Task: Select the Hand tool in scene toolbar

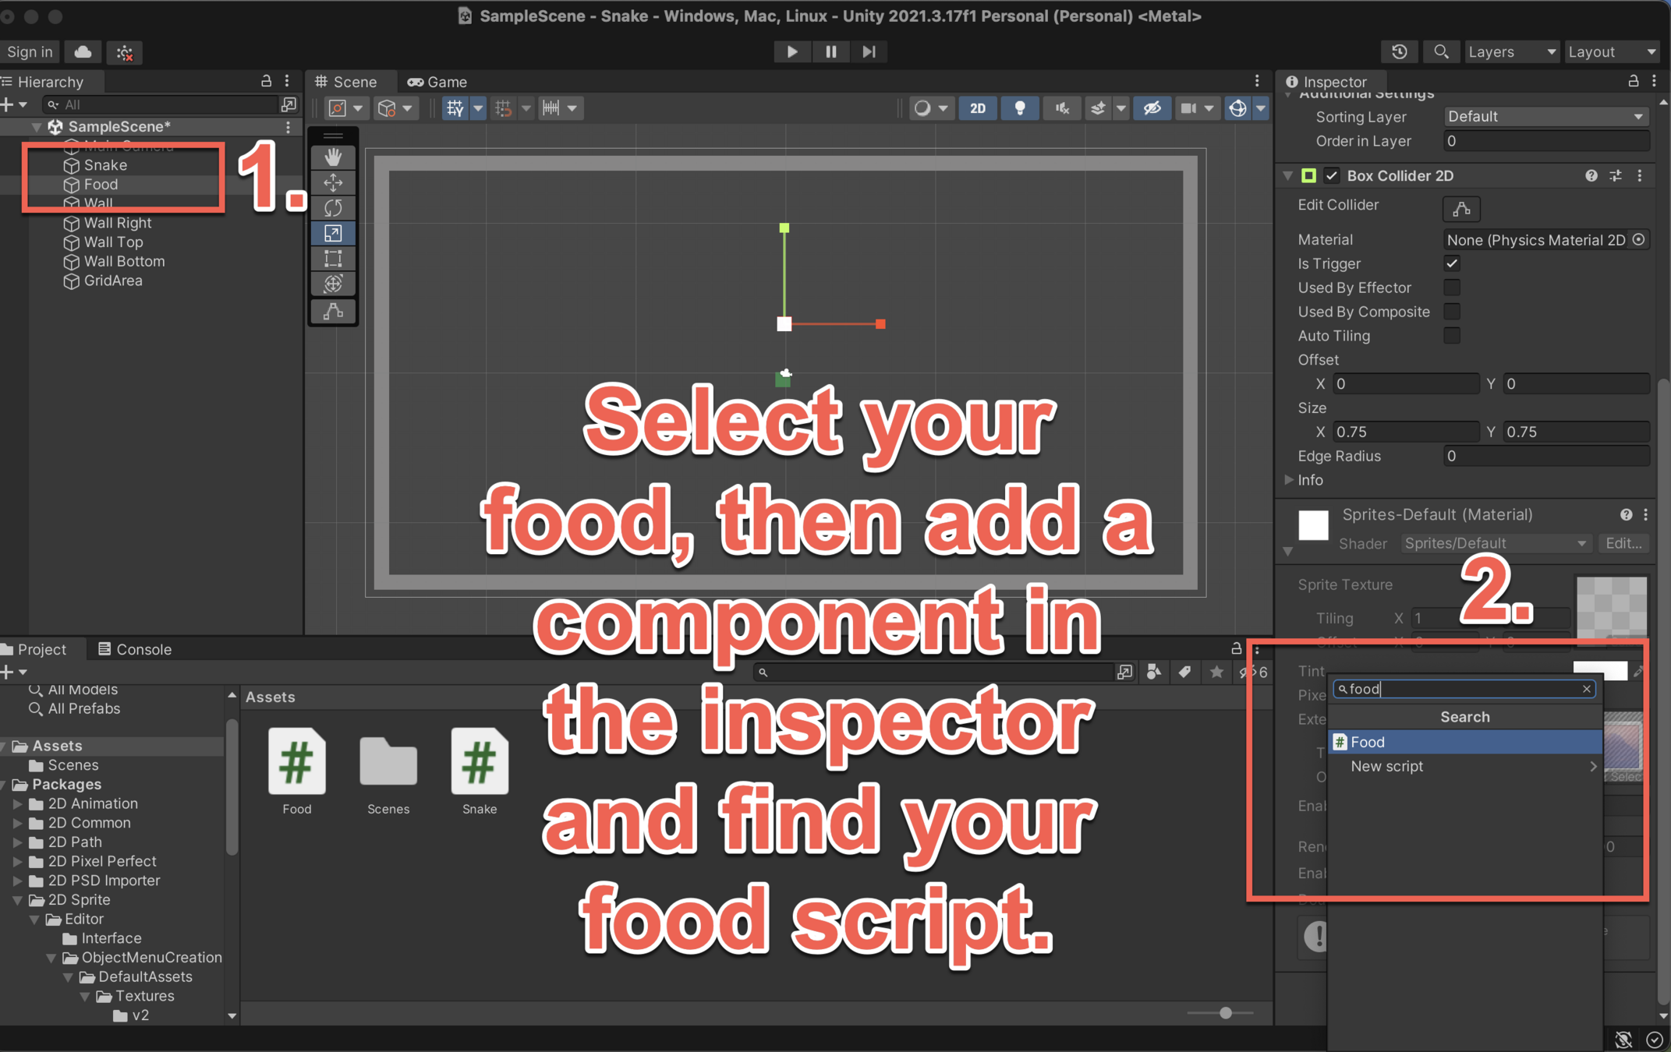Action: pyautogui.click(x=333, y=157)
